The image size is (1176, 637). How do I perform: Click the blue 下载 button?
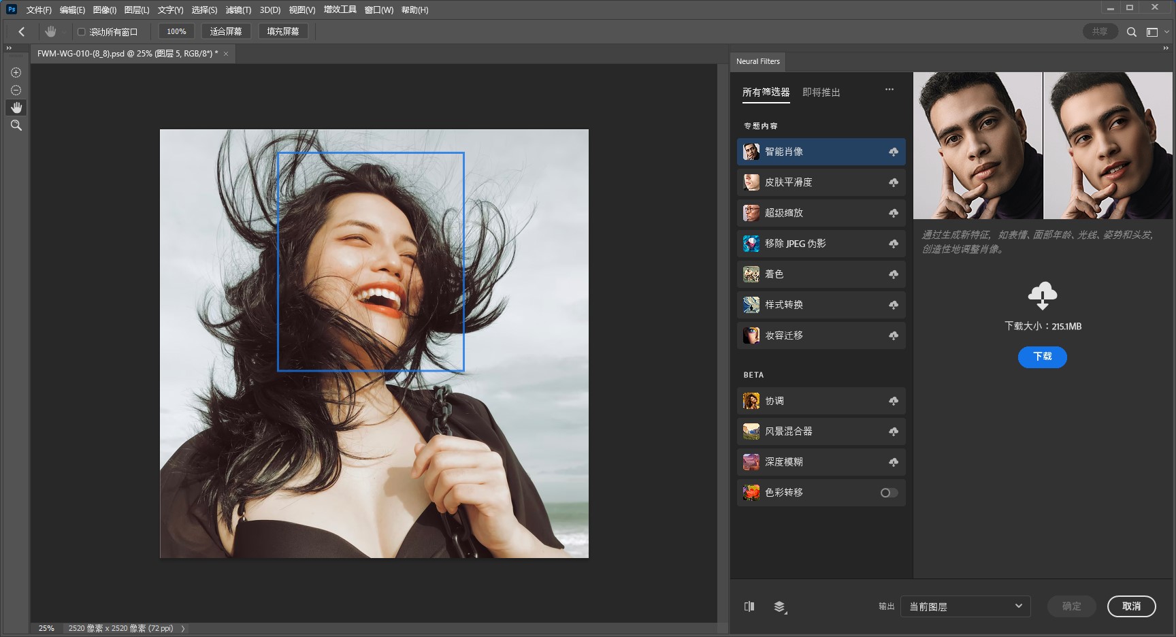coord(1042,357)
